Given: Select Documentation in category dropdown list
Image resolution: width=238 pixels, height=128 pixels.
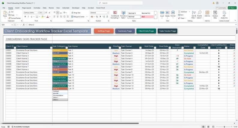Looking at the screenshot, I should point(60,96).
